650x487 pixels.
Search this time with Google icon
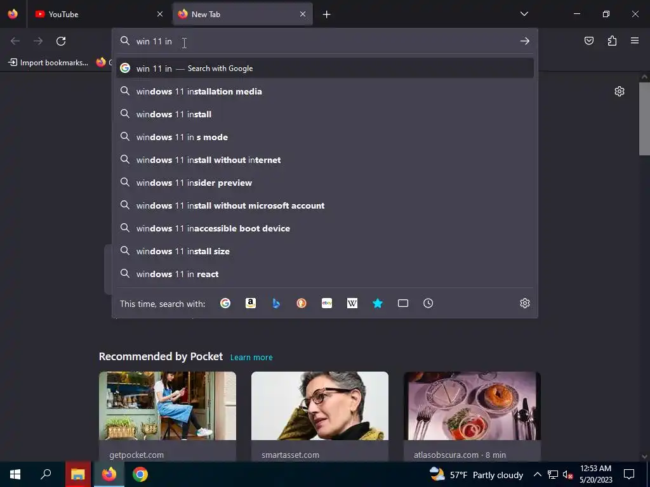[x=225, y=303]
